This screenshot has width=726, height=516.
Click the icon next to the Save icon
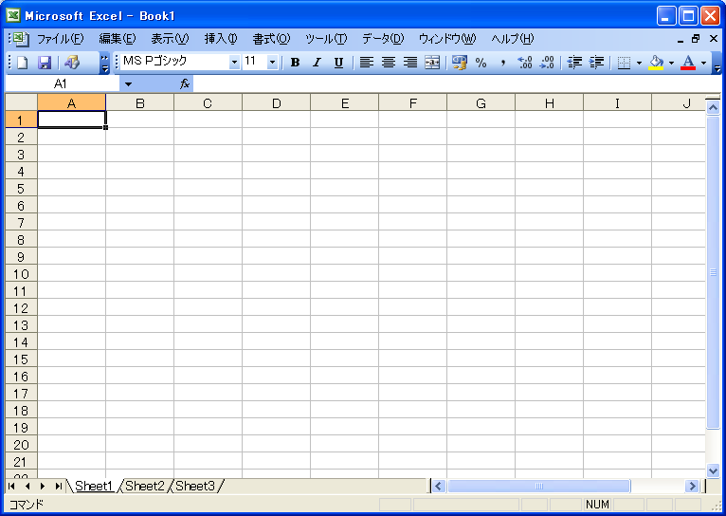(x=72, y=63)
